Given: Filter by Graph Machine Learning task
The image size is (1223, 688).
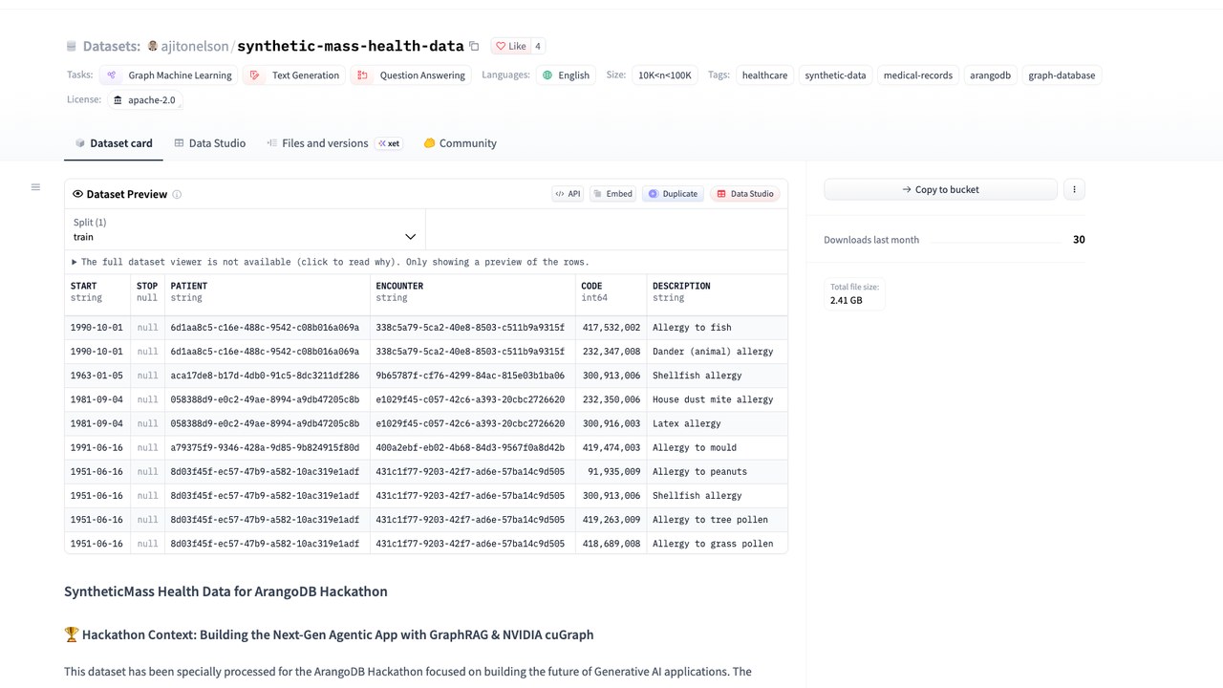Looking at the screenshot, I should 169,75.
